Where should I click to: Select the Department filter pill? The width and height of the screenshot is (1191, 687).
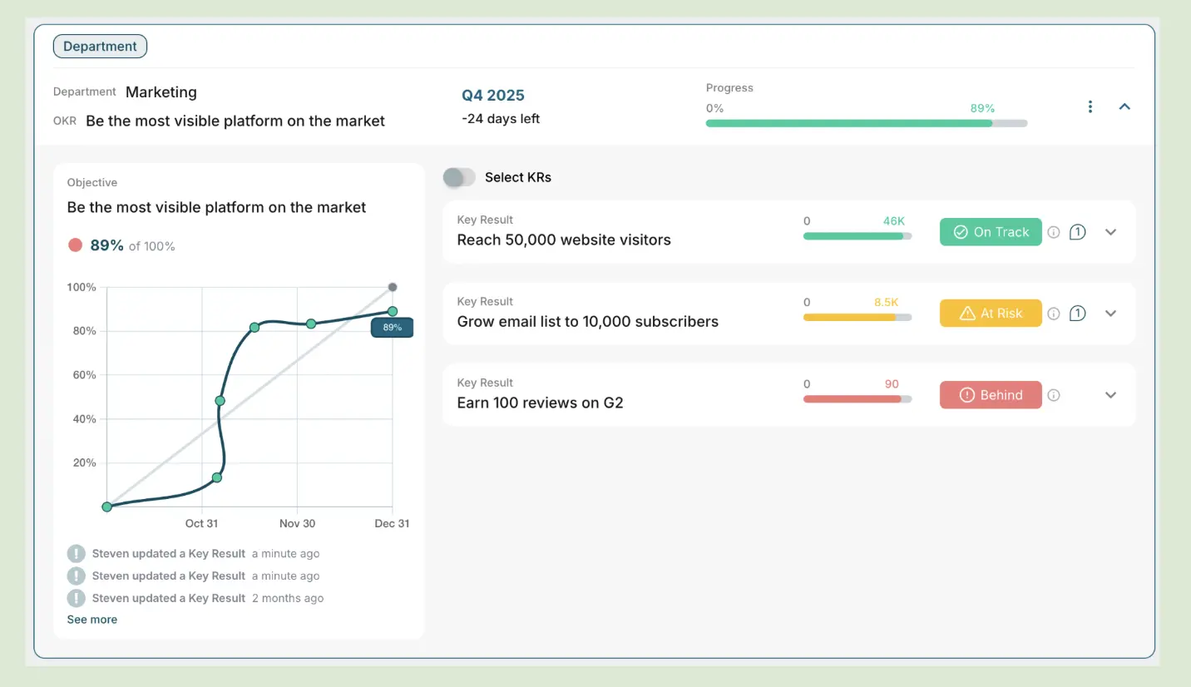coord(100,46)
